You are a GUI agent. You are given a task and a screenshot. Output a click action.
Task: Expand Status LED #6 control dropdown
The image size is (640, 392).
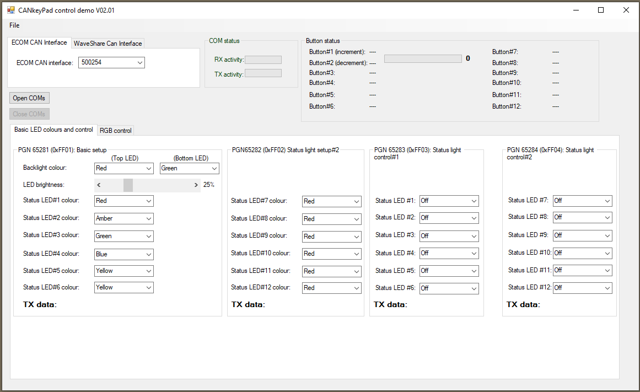click(x=449, y=288)
